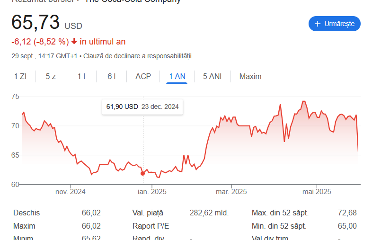The height and width of the screenshot is (240, 372).
Task: Select the ACP year-to-date tab
Action: point(143,76)
